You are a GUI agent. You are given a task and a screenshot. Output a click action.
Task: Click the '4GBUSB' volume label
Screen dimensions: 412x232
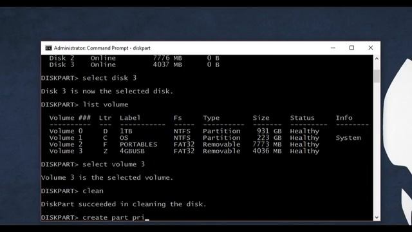(x=132, y=151)
